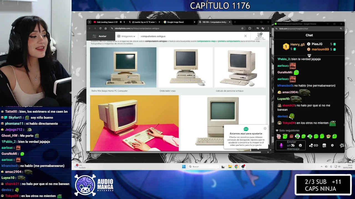Search by image or video icon
The image size is (355, 199).
(x=260, y=36)
